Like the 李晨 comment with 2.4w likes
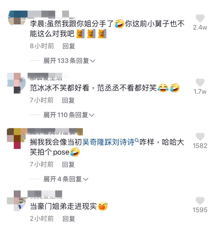The height and width of the screenshot is (225, 212). click(200, 18)
